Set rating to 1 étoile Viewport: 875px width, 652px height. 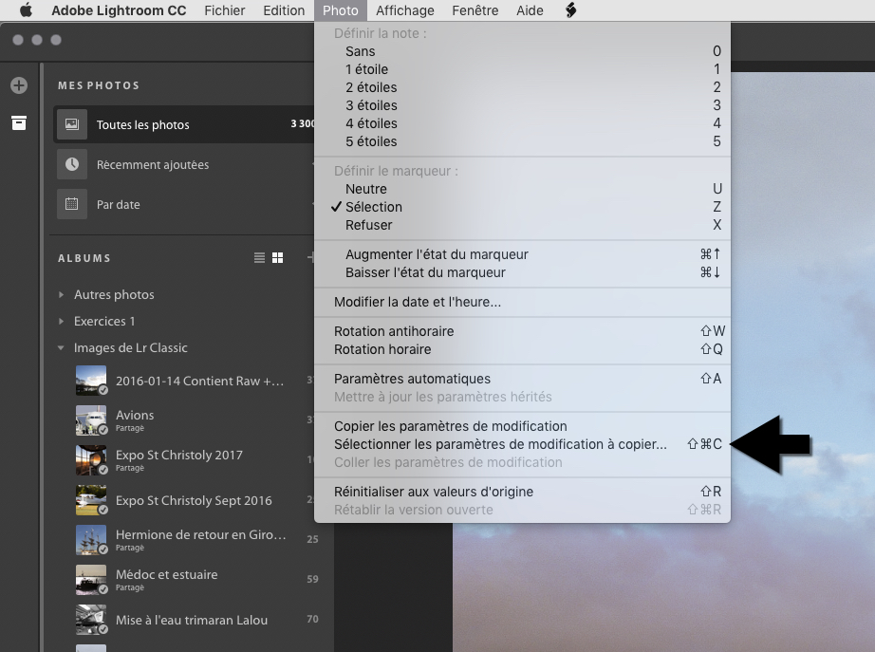coord(522,69)
